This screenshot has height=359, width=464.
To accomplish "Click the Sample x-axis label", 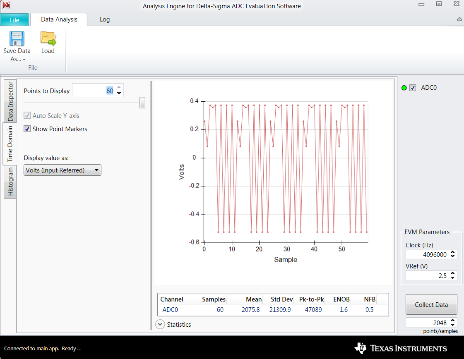I will pos(286,260).
